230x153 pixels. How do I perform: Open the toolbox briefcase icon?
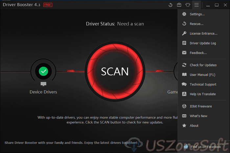pos(179,5)
